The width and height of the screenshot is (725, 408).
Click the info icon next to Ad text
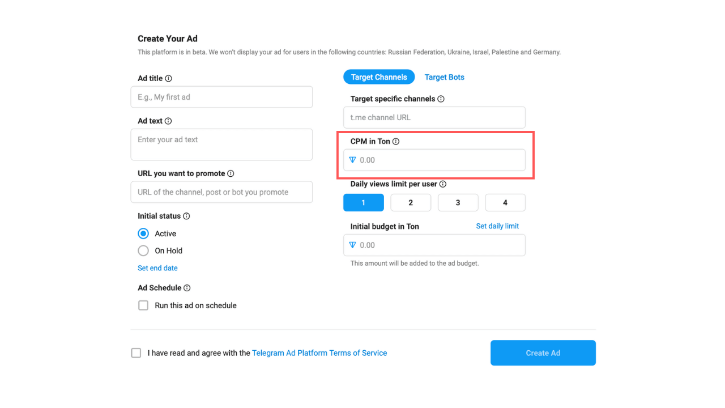coord(168,121)
